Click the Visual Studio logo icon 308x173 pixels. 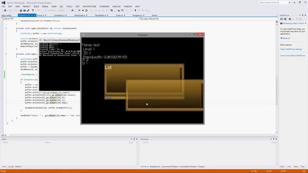point(3,2)
